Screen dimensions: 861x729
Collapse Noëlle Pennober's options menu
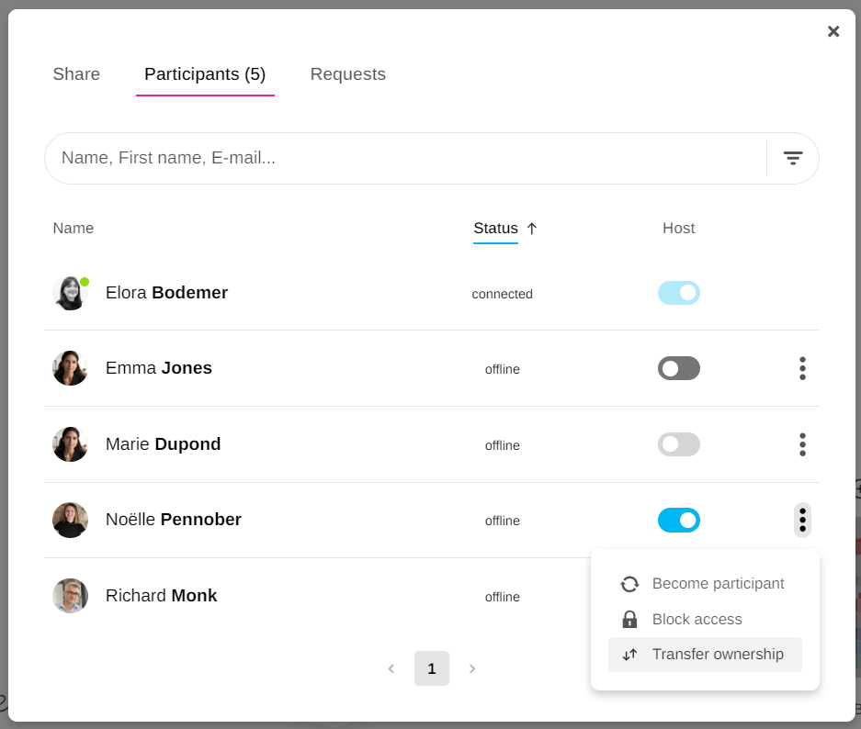click(x=802, y=520)
